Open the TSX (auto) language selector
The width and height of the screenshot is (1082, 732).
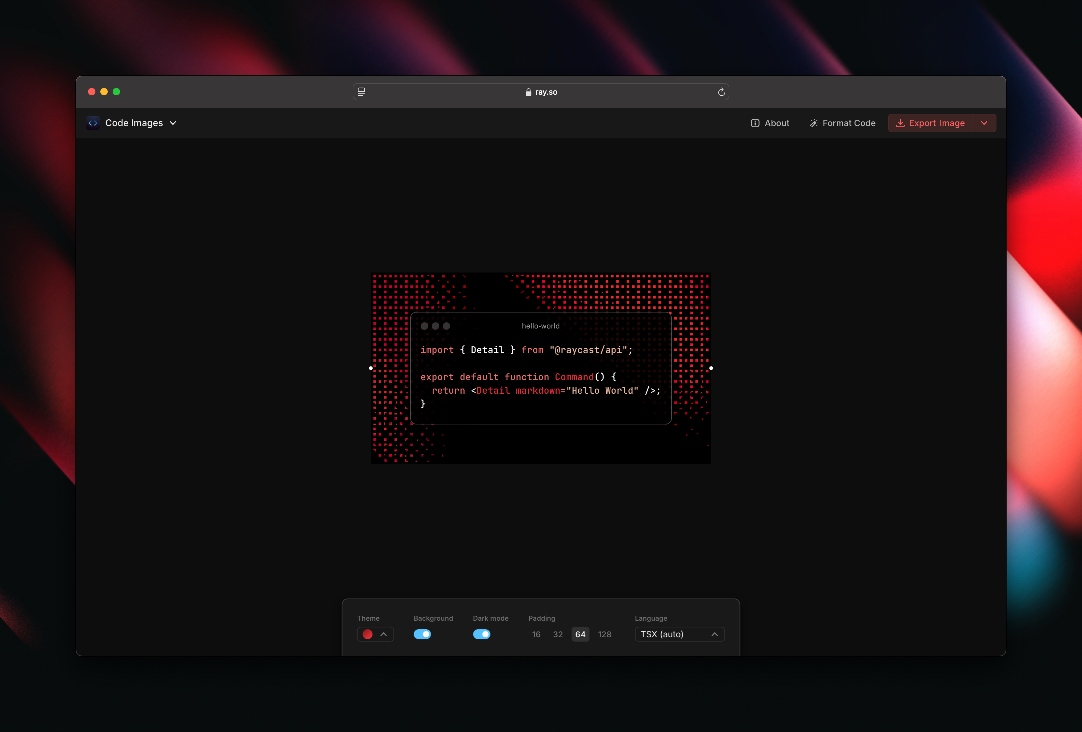(x=679, y=634)
